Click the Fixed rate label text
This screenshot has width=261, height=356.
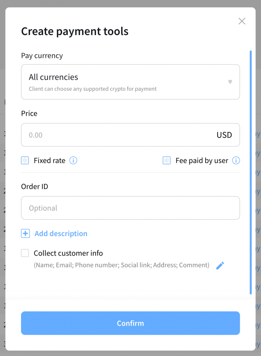point(50,160)
